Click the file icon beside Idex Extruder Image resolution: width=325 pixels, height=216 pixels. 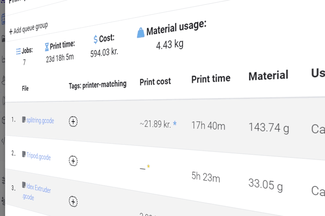pos(24,184)
